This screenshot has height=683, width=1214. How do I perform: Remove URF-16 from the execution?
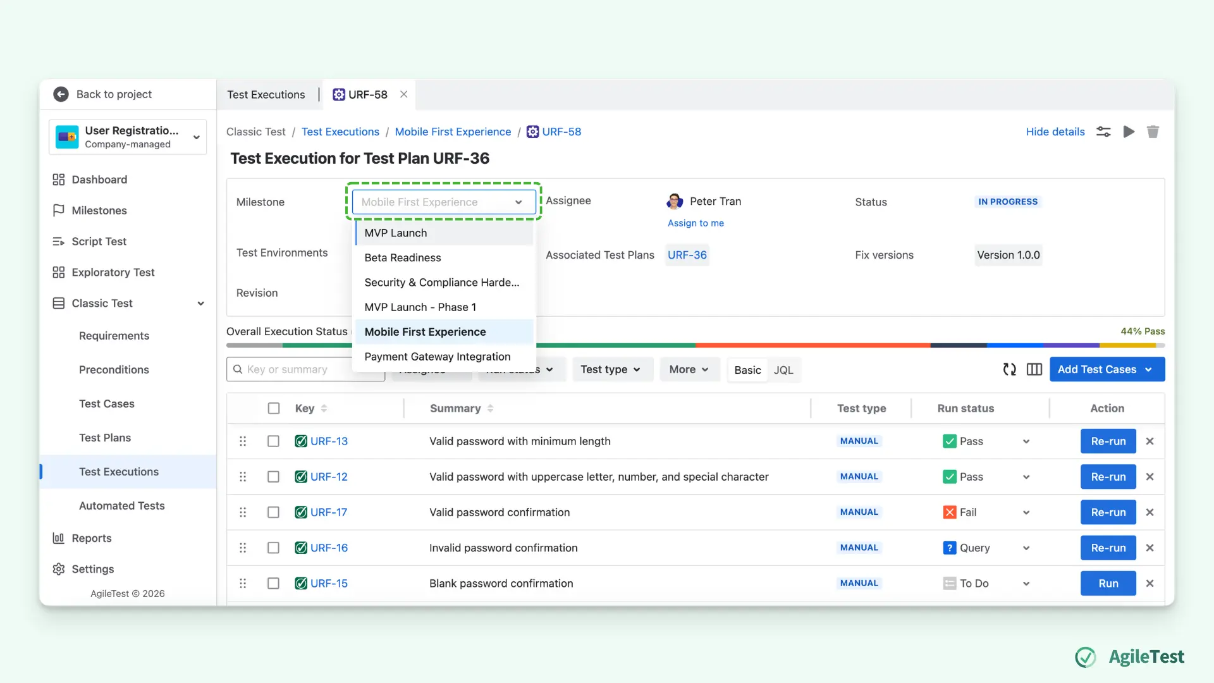point(1150,548)
